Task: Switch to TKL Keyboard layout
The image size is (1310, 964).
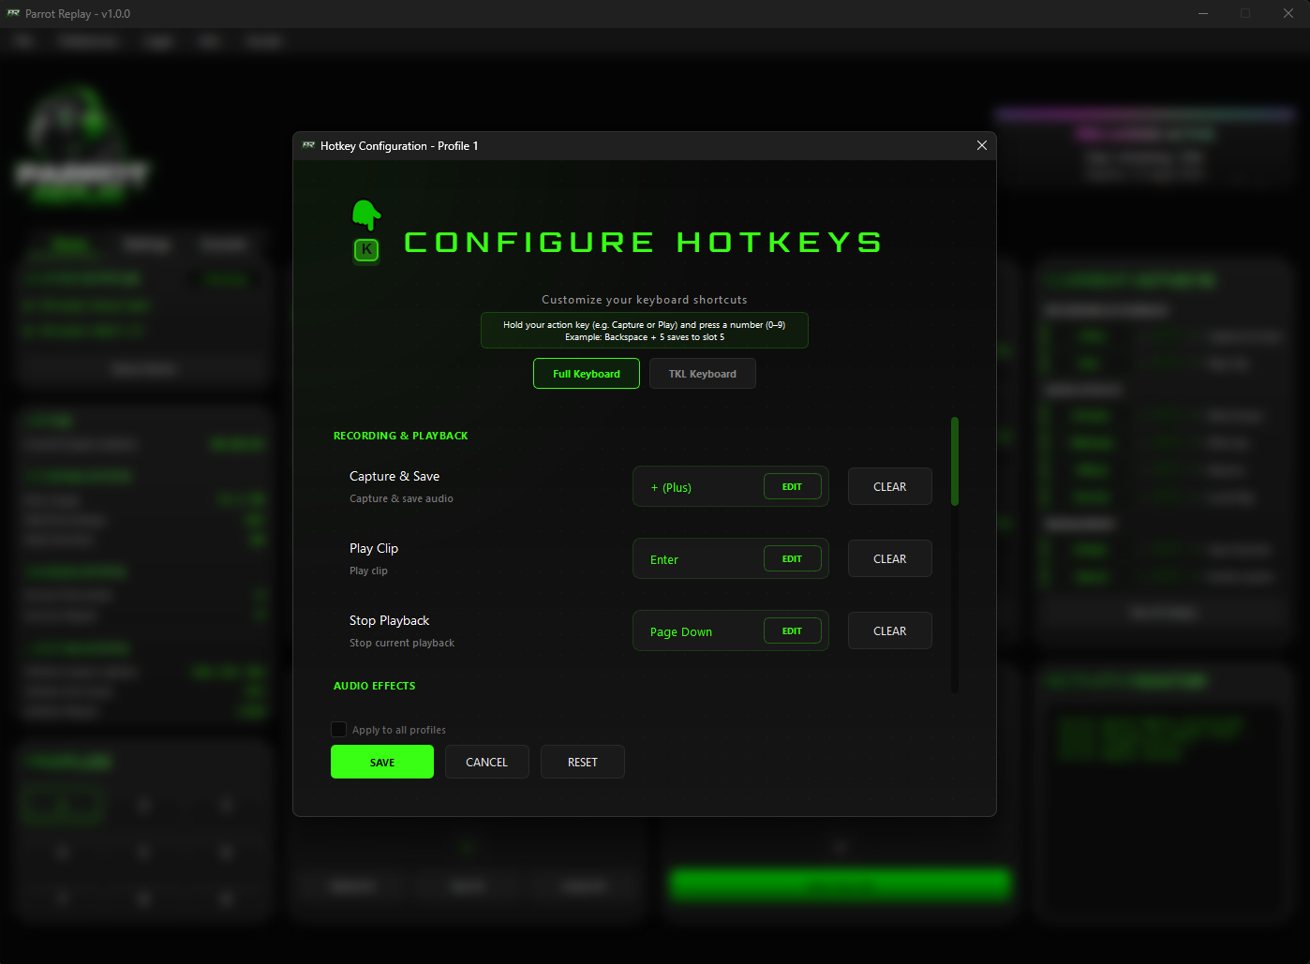Action: coord(702,373)
